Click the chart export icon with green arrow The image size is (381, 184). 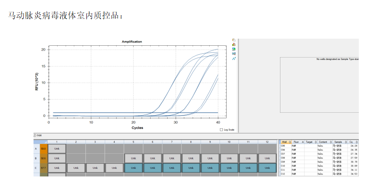234,49
